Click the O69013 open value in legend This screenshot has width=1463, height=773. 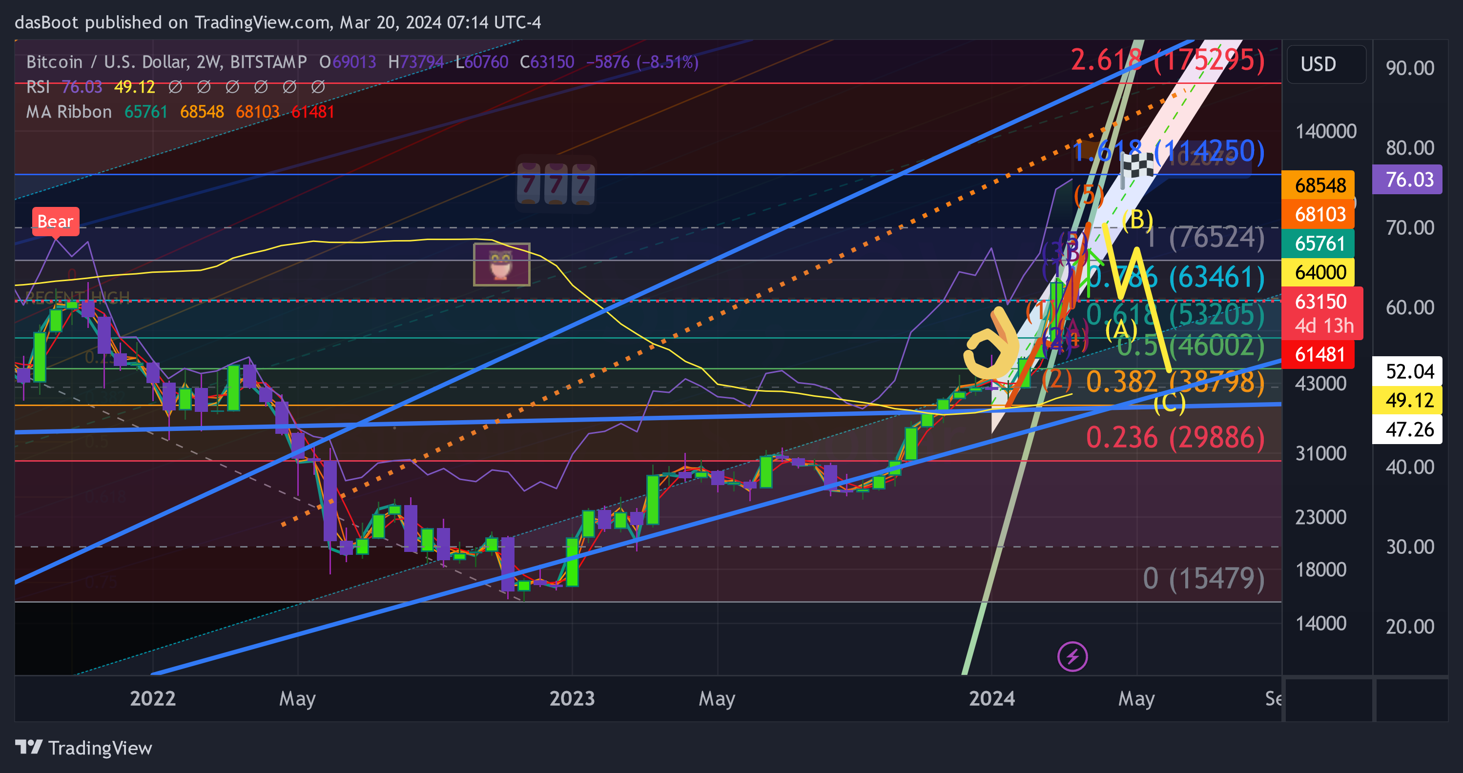click(x=348, y=61)
